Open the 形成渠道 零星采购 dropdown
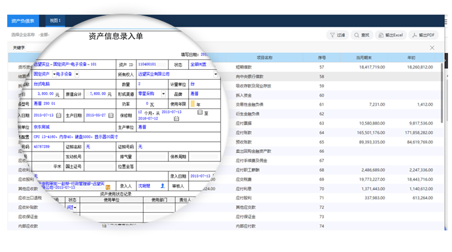Image resolution: width=452 pixels, height=252 pixels. tap(163, 94)
